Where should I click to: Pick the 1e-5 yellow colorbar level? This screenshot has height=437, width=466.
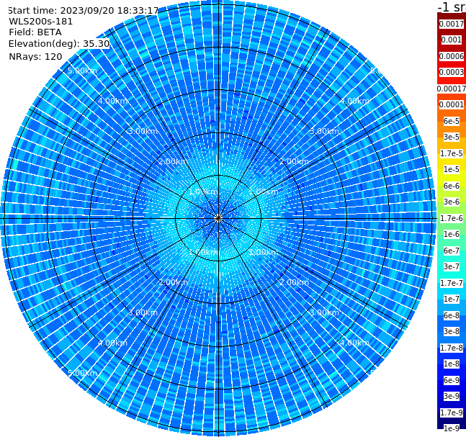tap(451, 169)
